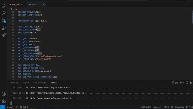This screenshot has height=109, width=193.
Task: Split the terminal with split icon
Action: [x=187, y=83]
